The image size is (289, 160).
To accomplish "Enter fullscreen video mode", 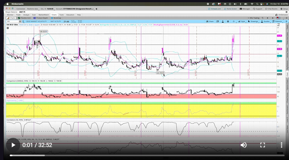I will click(x=262, y=145).
